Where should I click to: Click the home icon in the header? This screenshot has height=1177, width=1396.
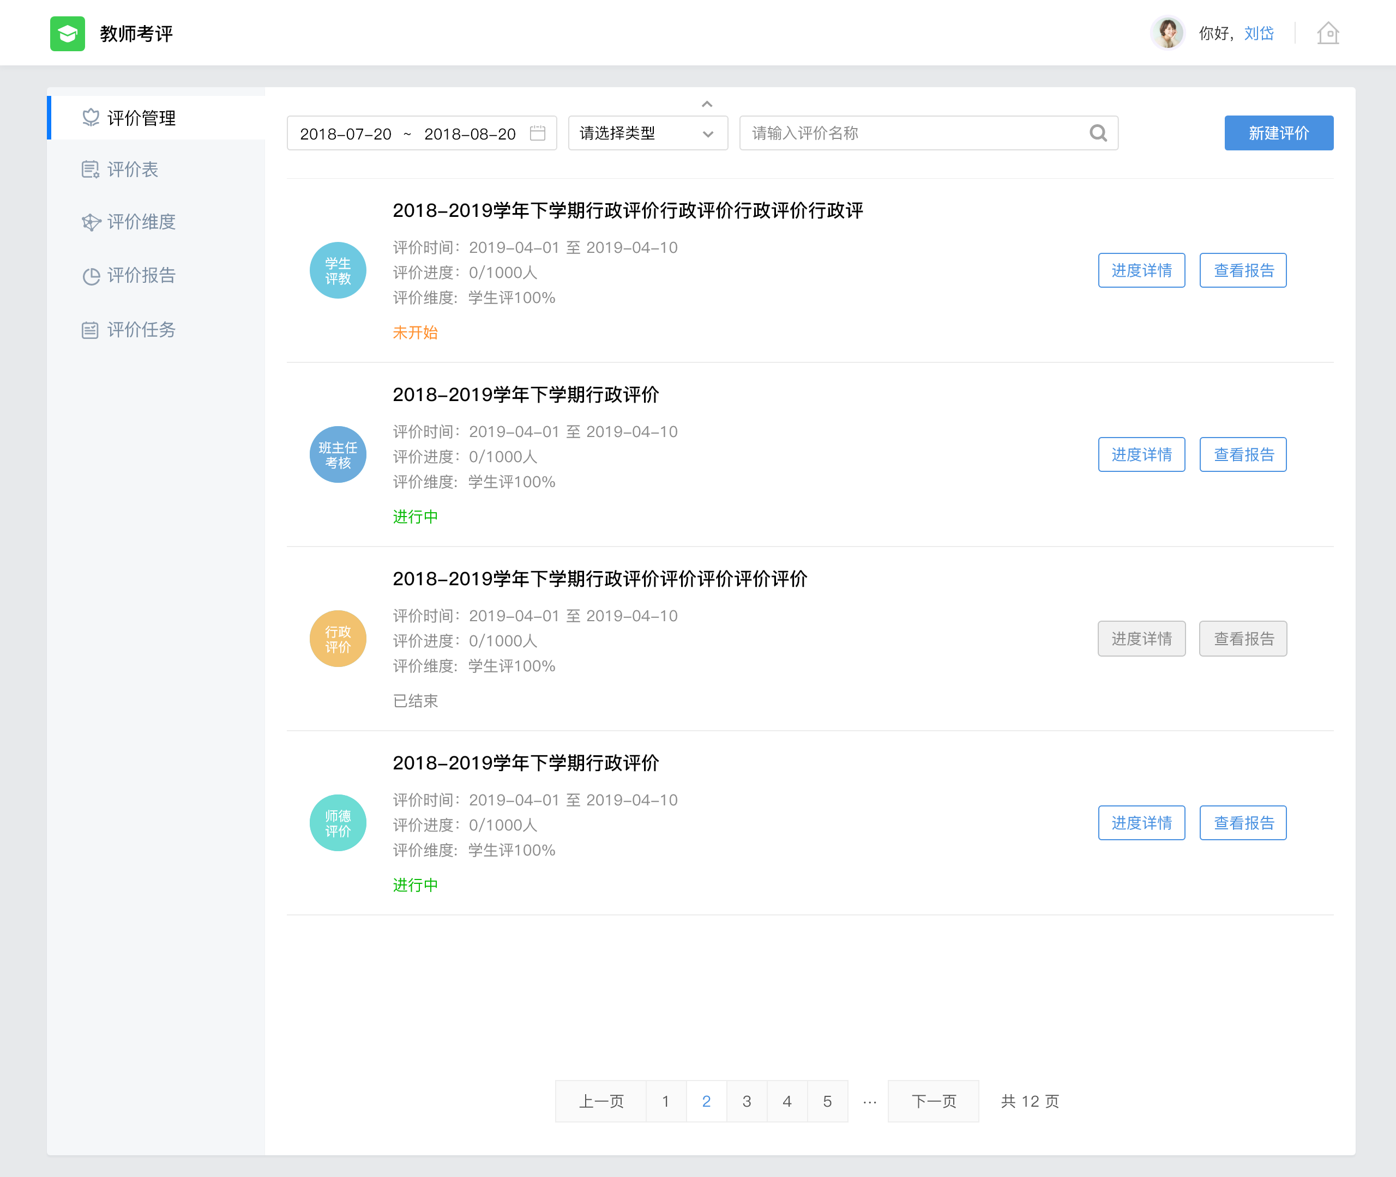pyautogui.click(x=1328, y=33)
